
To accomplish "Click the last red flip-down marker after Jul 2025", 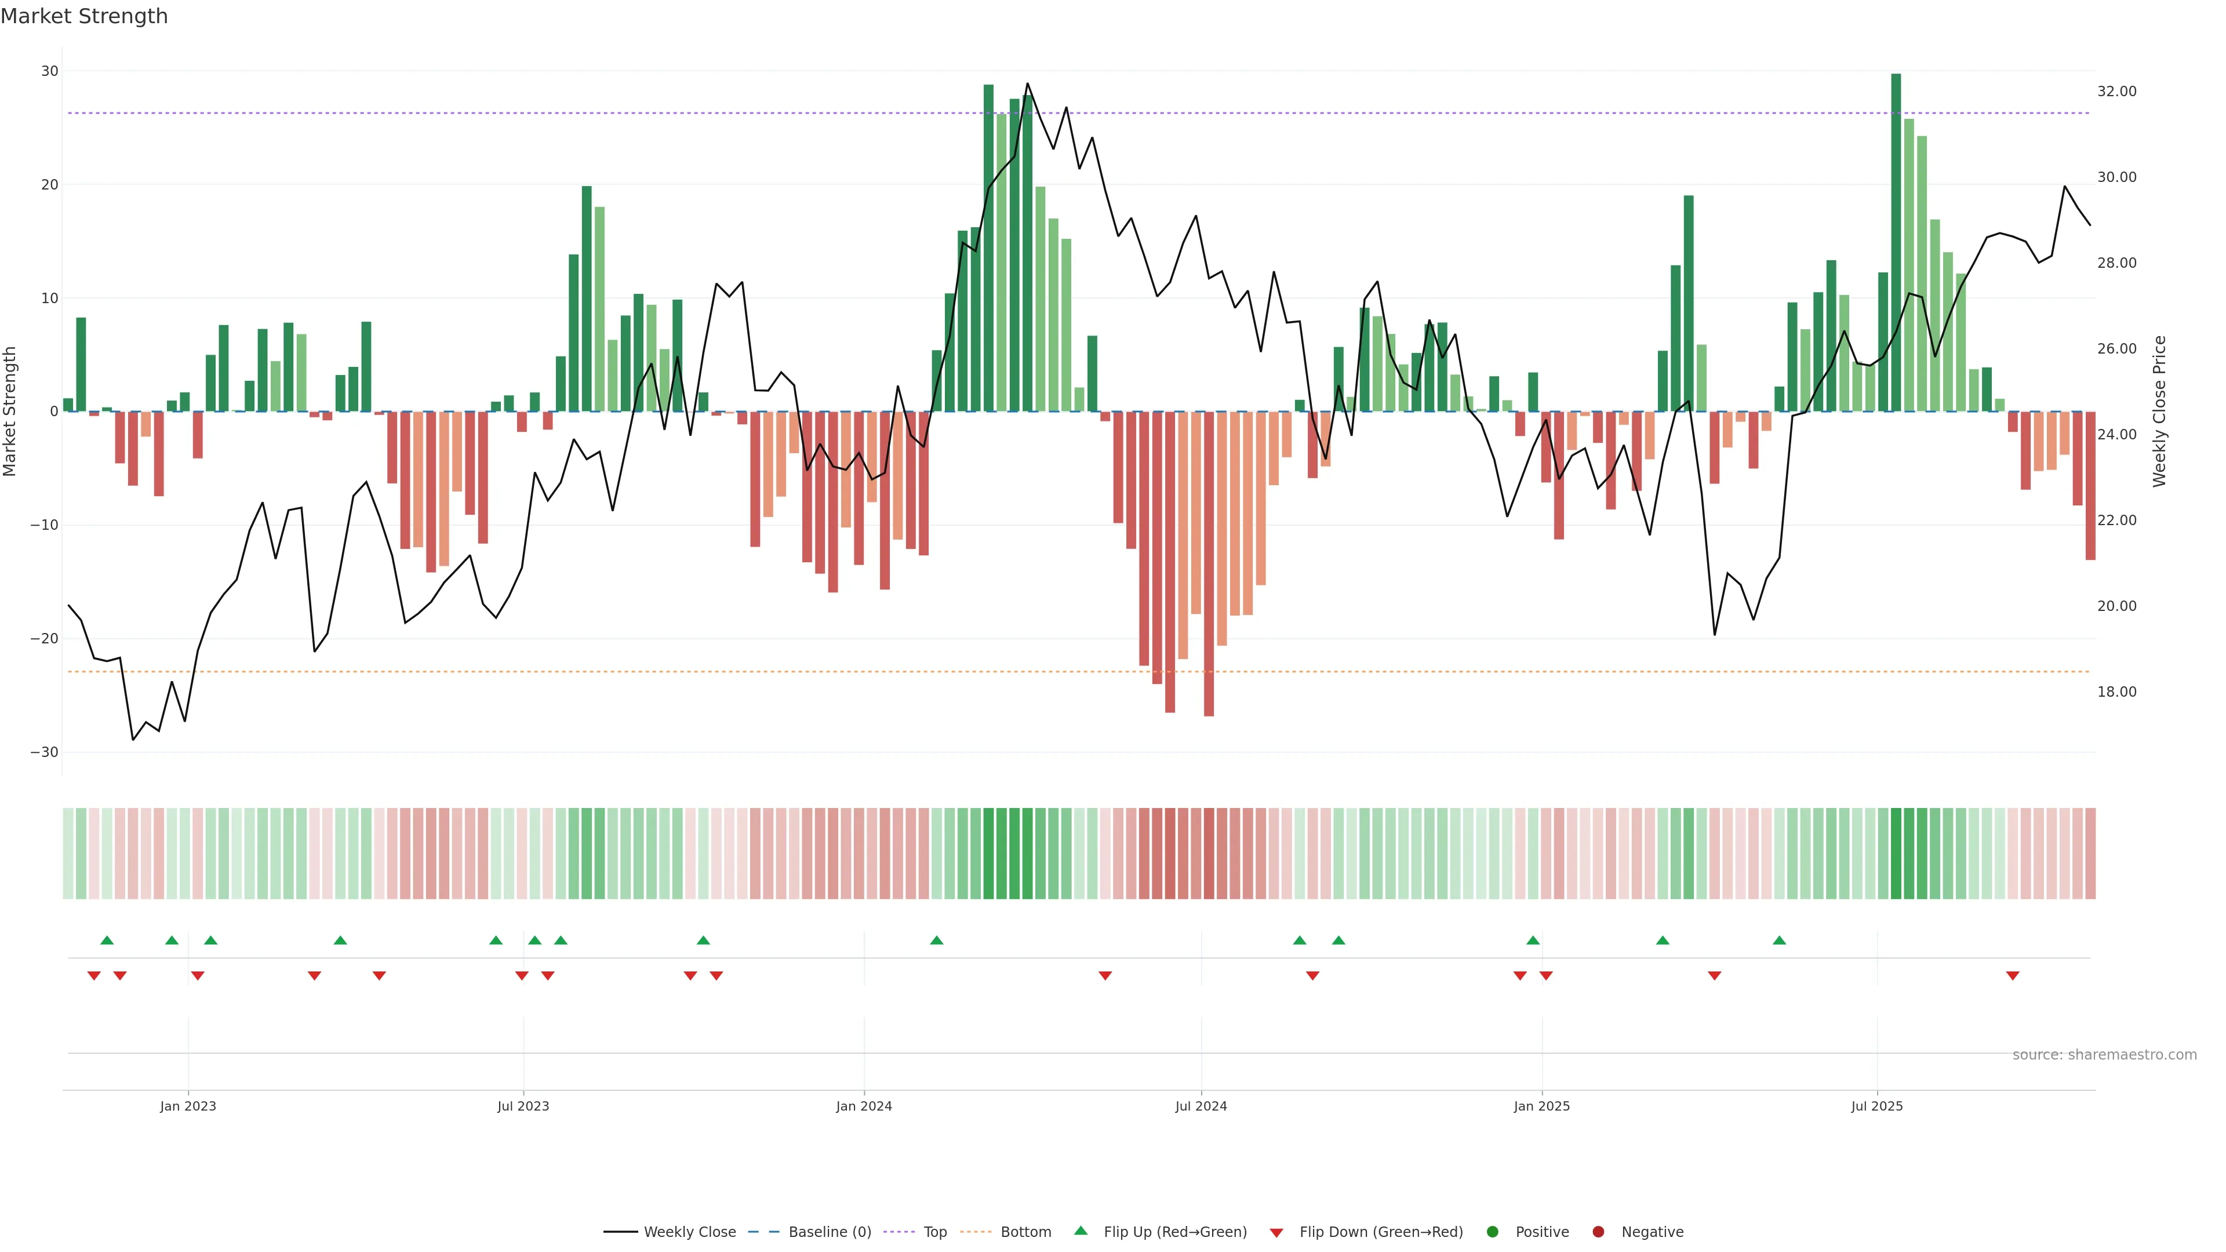I will [x=2013, y=976].
